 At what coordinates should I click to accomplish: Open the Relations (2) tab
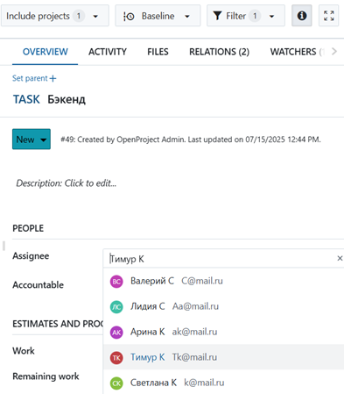click(x=219, y=52)
